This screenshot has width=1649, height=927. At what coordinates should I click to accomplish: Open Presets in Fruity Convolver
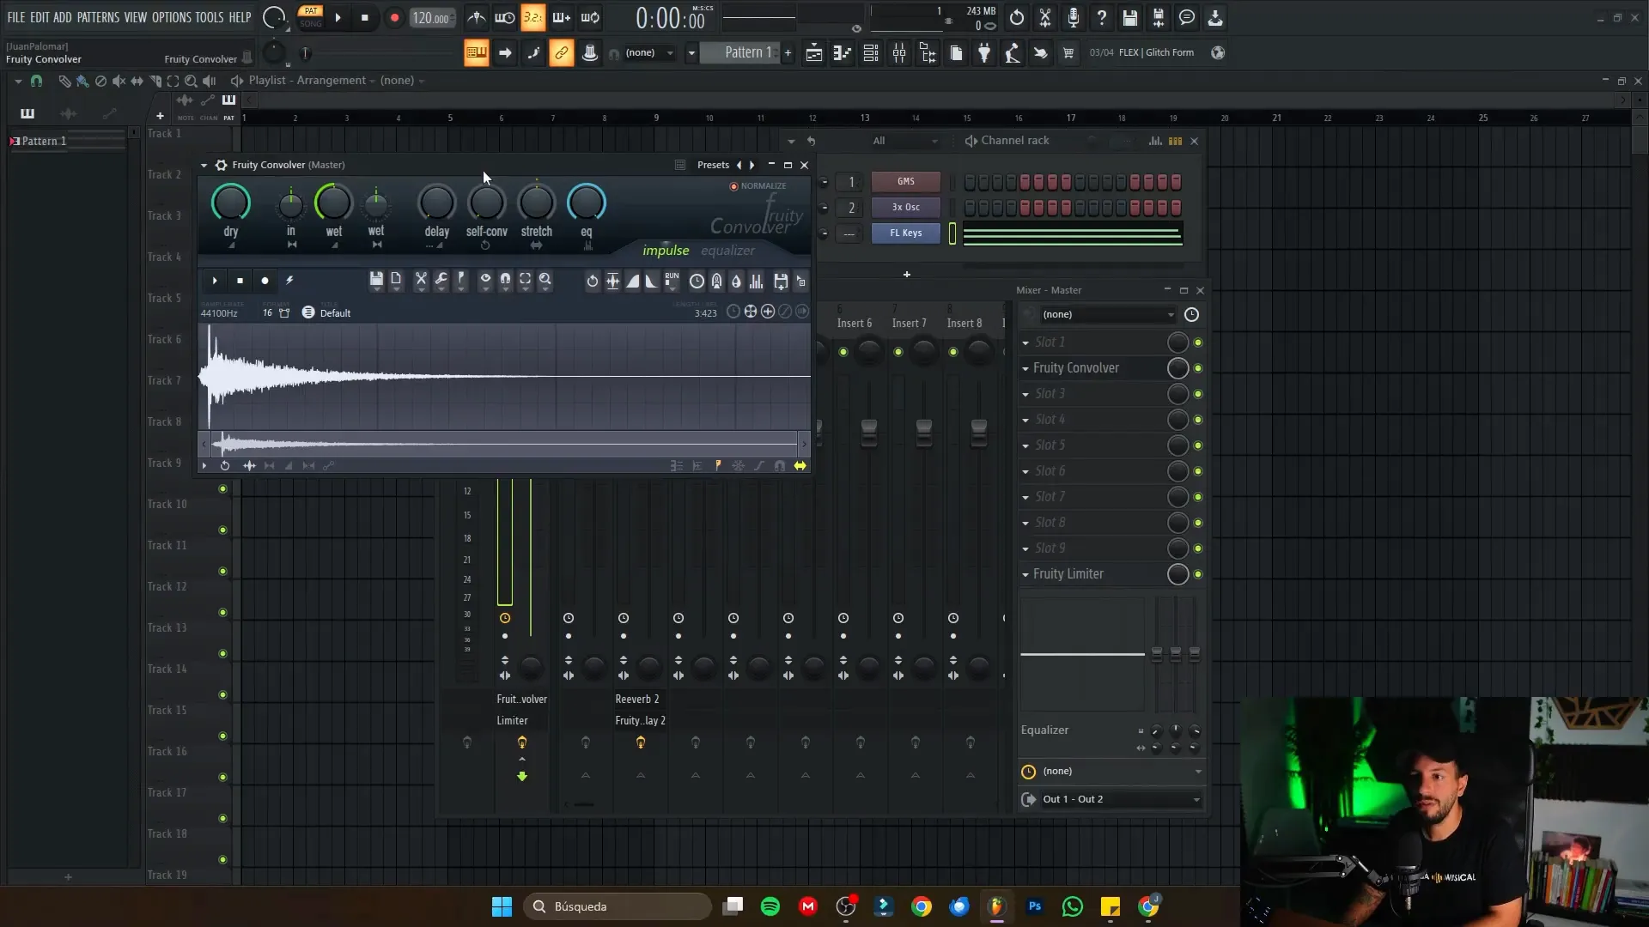pos(713,165)
